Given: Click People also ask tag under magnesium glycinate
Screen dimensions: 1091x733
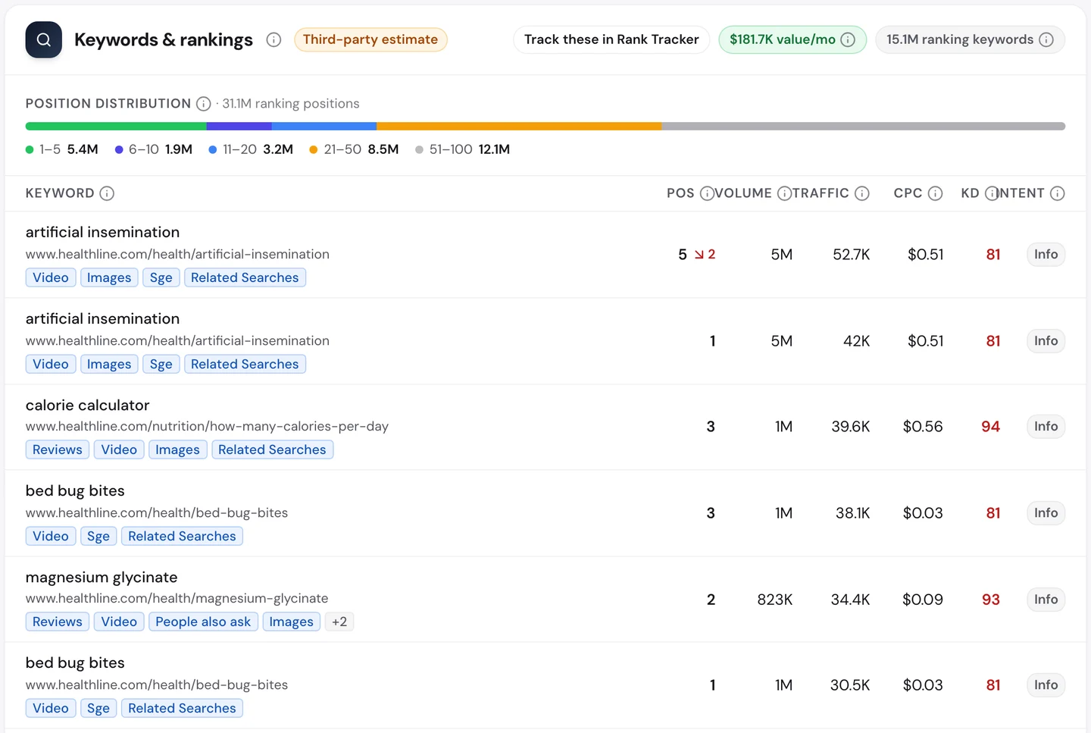Looking at the screenshot, I should point(203,622).
